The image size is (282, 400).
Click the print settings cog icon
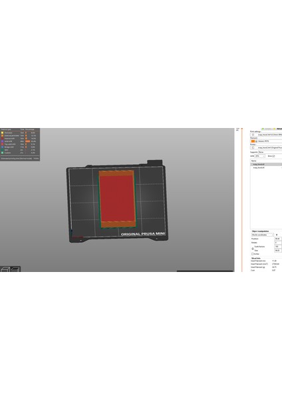253,135
